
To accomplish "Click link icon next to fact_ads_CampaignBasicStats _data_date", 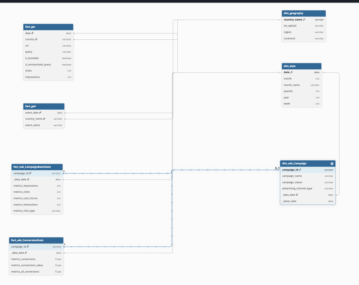I will [28, 179].
